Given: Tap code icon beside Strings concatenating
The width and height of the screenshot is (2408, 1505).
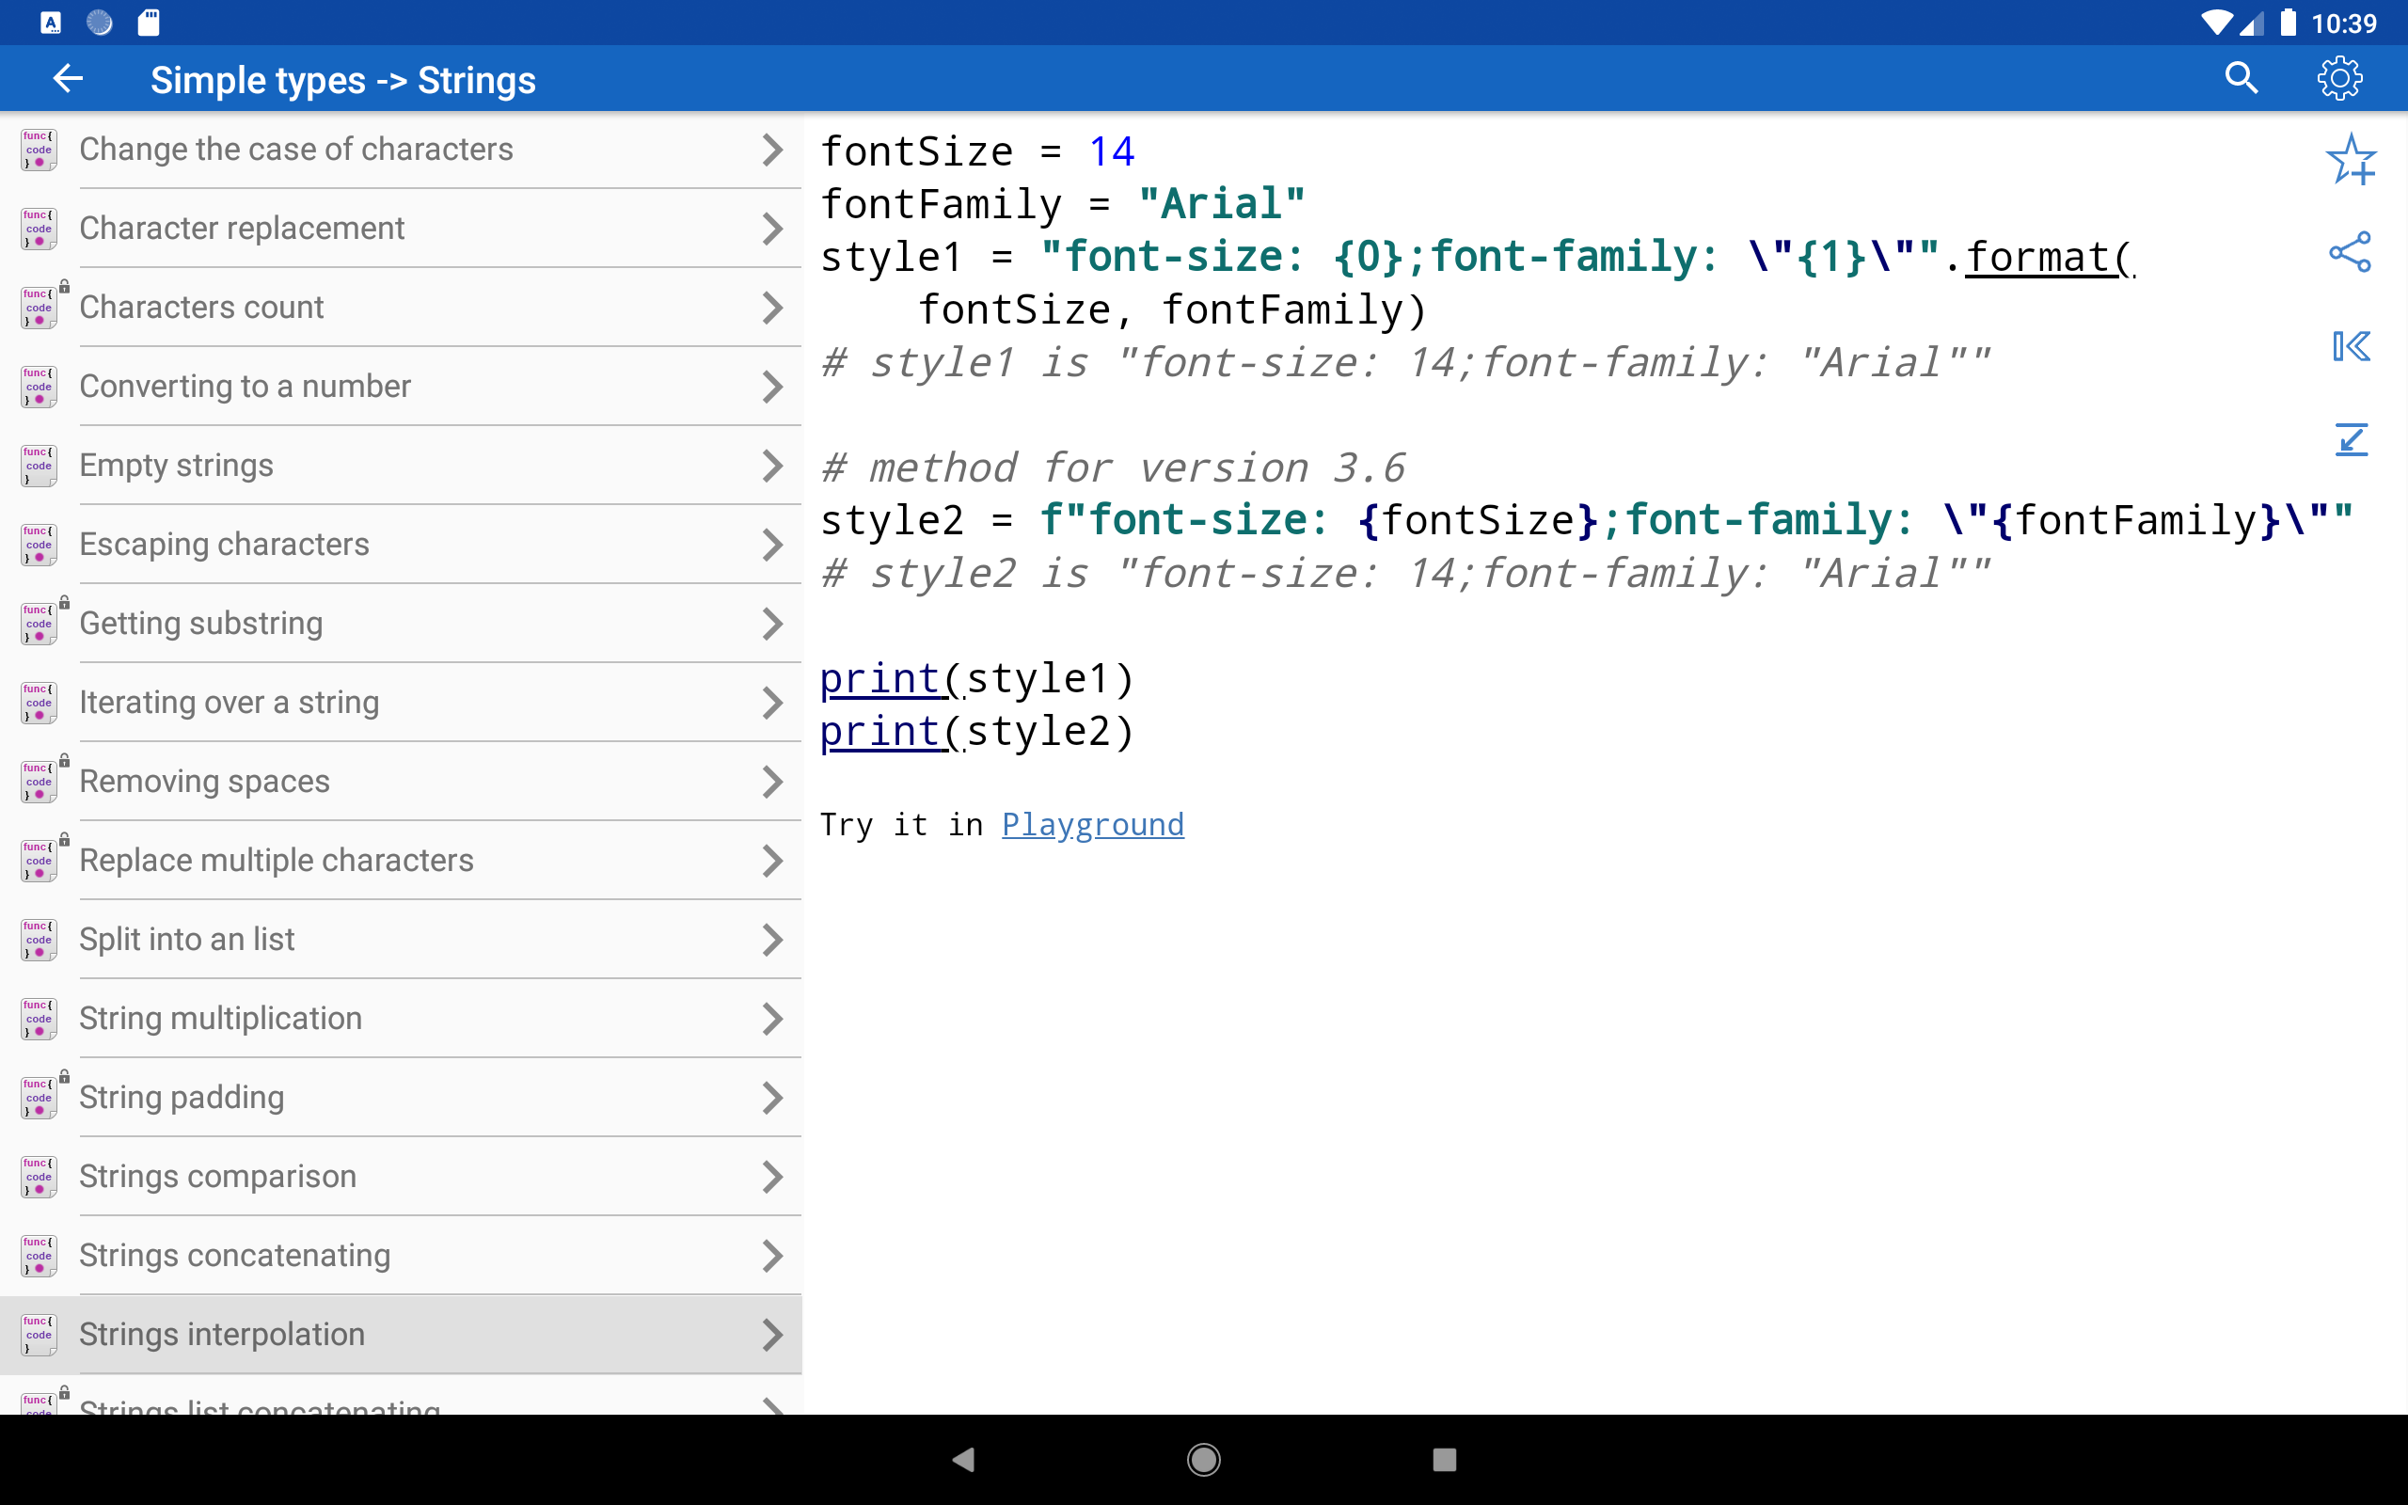Looking at the screenshot, I should click(x=39, y=1255).
